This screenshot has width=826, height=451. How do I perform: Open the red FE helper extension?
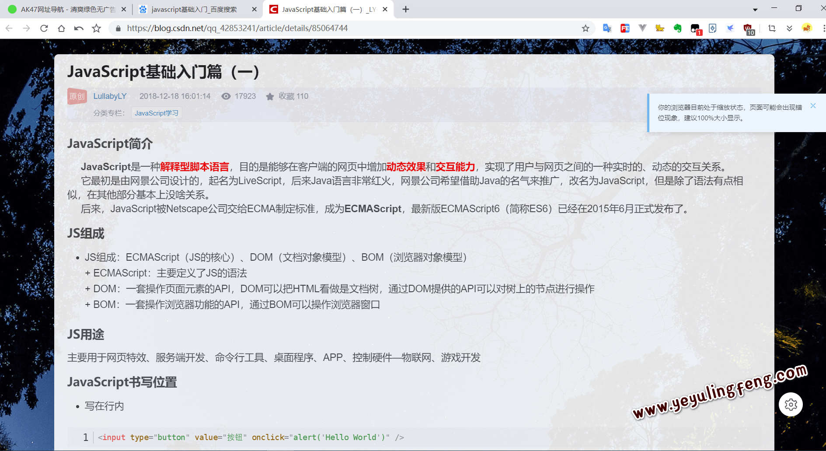point(625,28)
